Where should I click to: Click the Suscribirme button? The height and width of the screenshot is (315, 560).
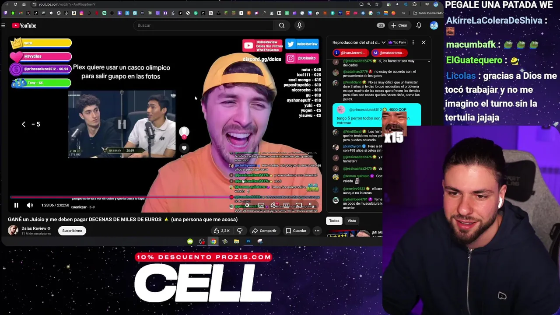point(72,231)
